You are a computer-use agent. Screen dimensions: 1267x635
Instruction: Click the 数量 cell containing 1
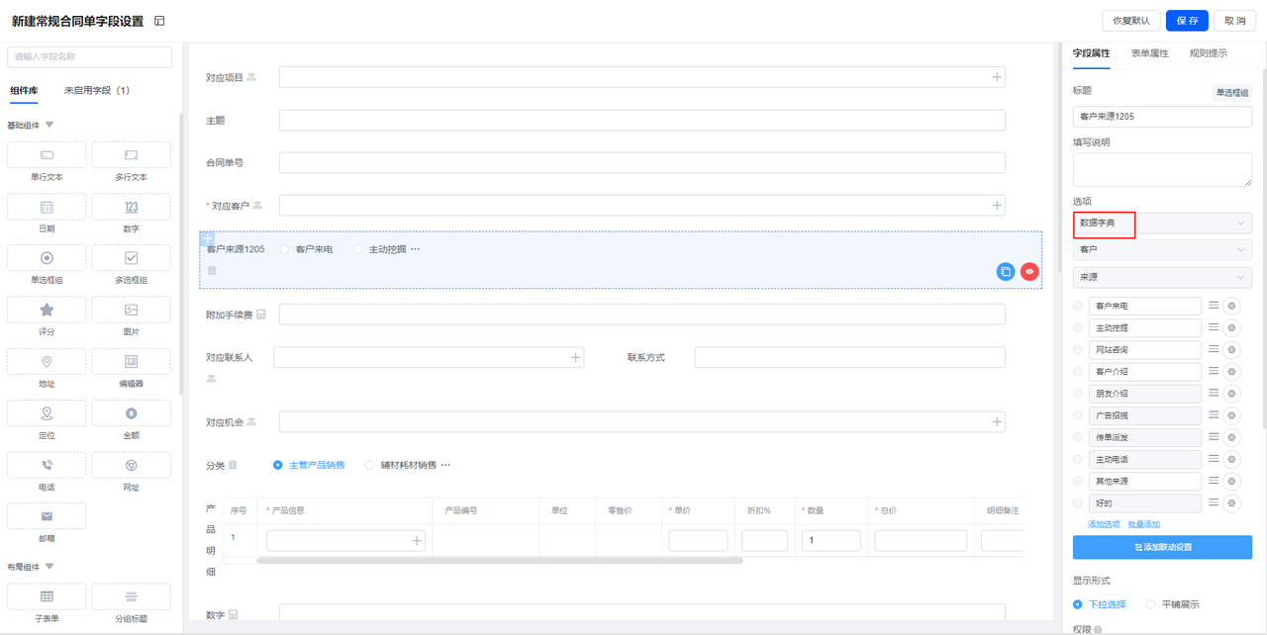coord(830,540)
